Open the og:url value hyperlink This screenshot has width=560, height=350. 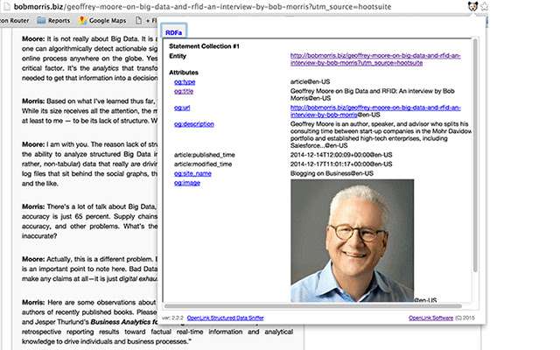(x=378, y=112)
